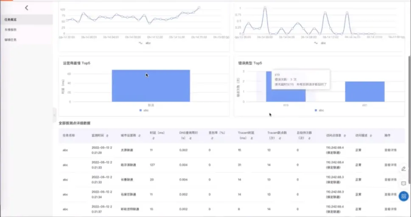This screenshot has width=411, height=217.
Task: Click the 2022-06-13 20:21:37 time cell
Action: coord(102,209)
